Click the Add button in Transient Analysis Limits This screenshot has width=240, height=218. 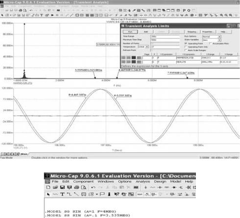[x=146, y=32]
